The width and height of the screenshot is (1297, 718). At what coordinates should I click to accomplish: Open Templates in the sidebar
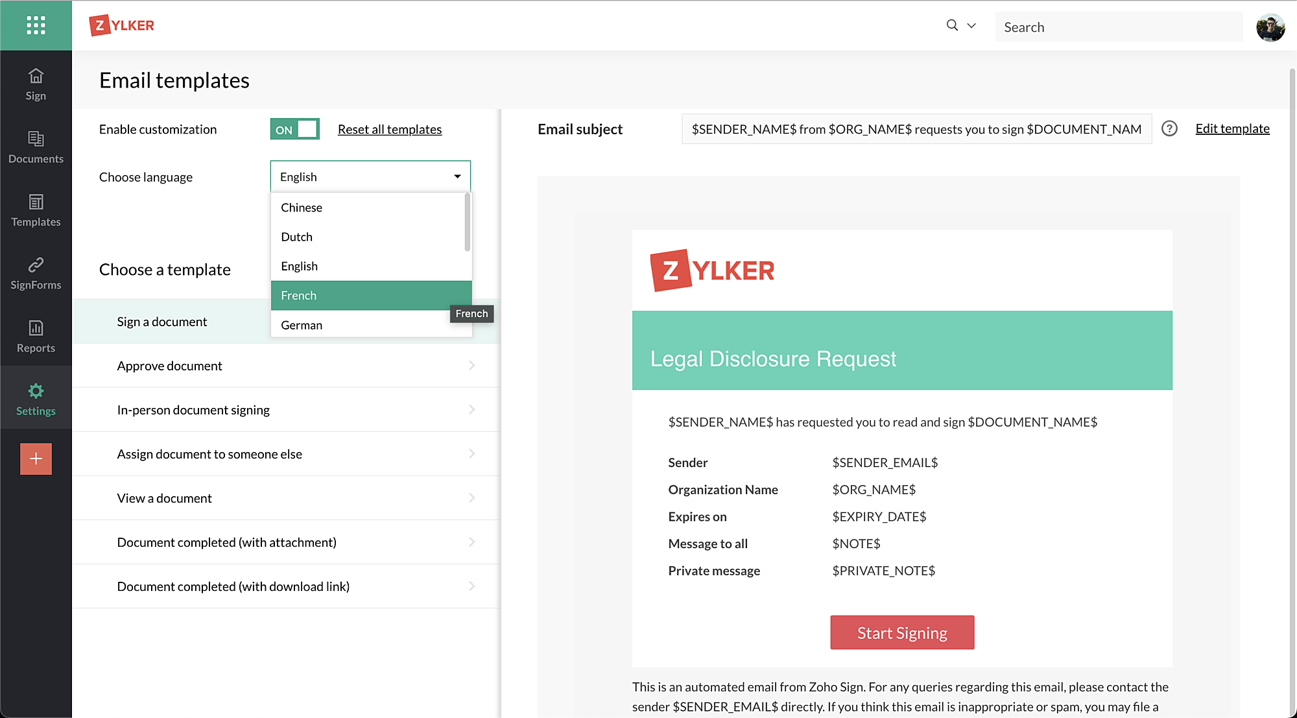coord(36,210)
